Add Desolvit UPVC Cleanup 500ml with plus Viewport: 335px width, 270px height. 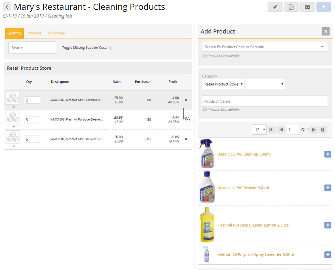tap(328, 154)
